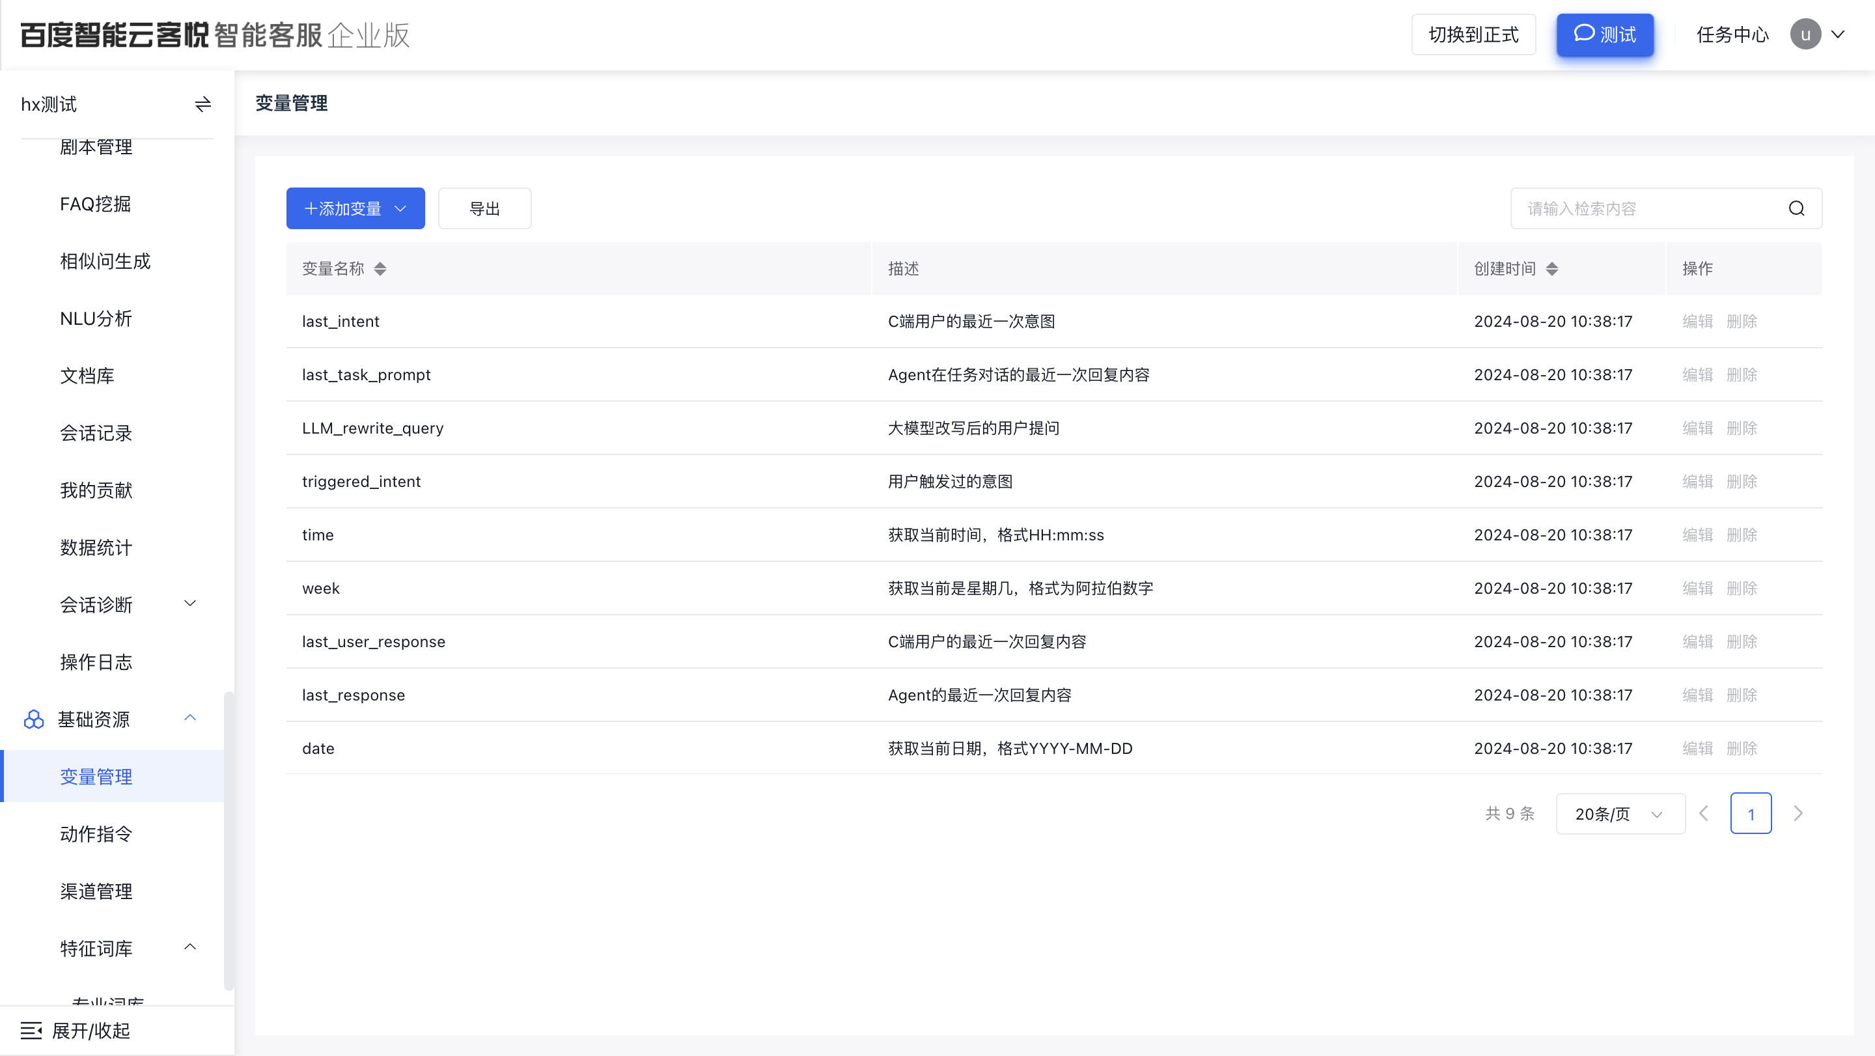Open 渠道管理 in sidebar

[x=96, y=891]
